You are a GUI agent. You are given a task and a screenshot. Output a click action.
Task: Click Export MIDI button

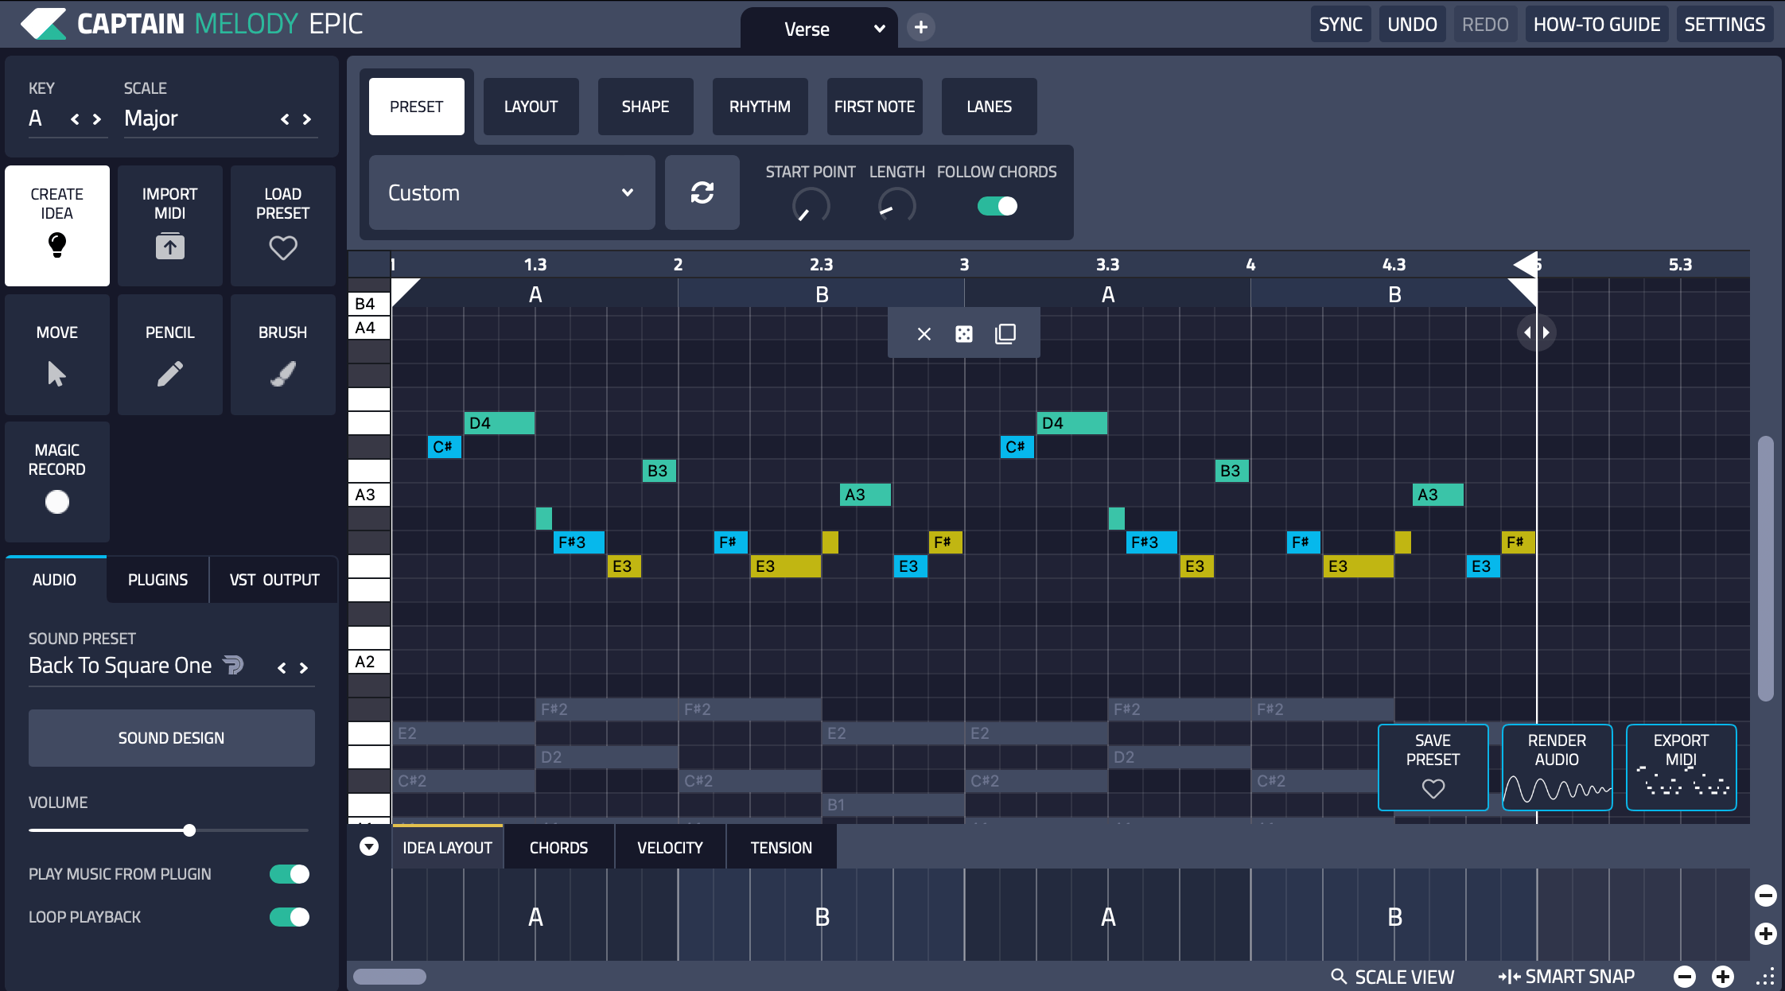[1681, 767]
